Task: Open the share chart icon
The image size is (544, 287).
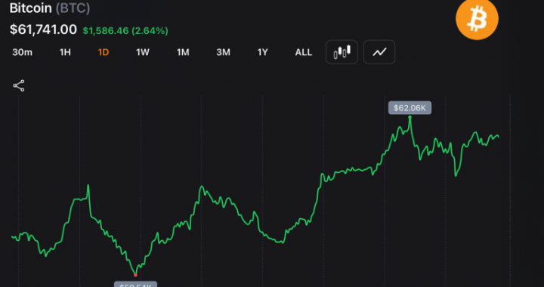Action: pos(19,85)
